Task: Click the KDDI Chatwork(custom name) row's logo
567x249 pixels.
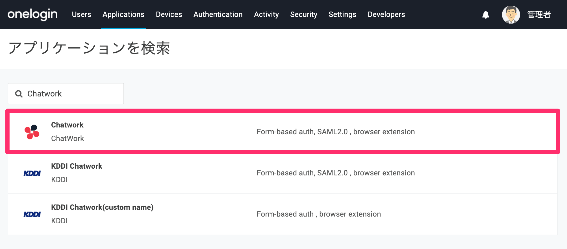Action: 32,214
